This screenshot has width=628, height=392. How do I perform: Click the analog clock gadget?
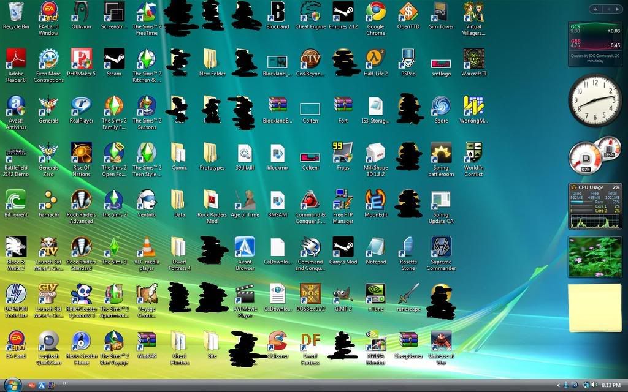(595, 100)
